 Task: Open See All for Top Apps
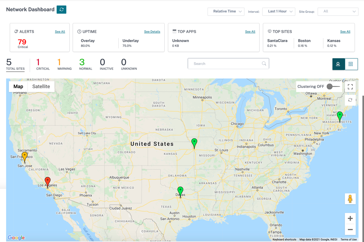coord(250,32)
